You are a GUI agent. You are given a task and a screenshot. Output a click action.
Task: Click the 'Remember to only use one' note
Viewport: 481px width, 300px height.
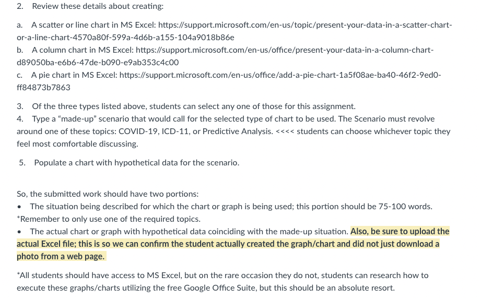109,219
